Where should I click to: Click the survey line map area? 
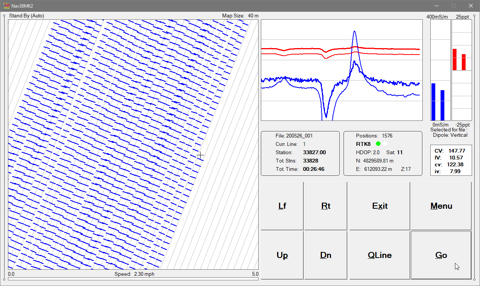pos(133,144)
